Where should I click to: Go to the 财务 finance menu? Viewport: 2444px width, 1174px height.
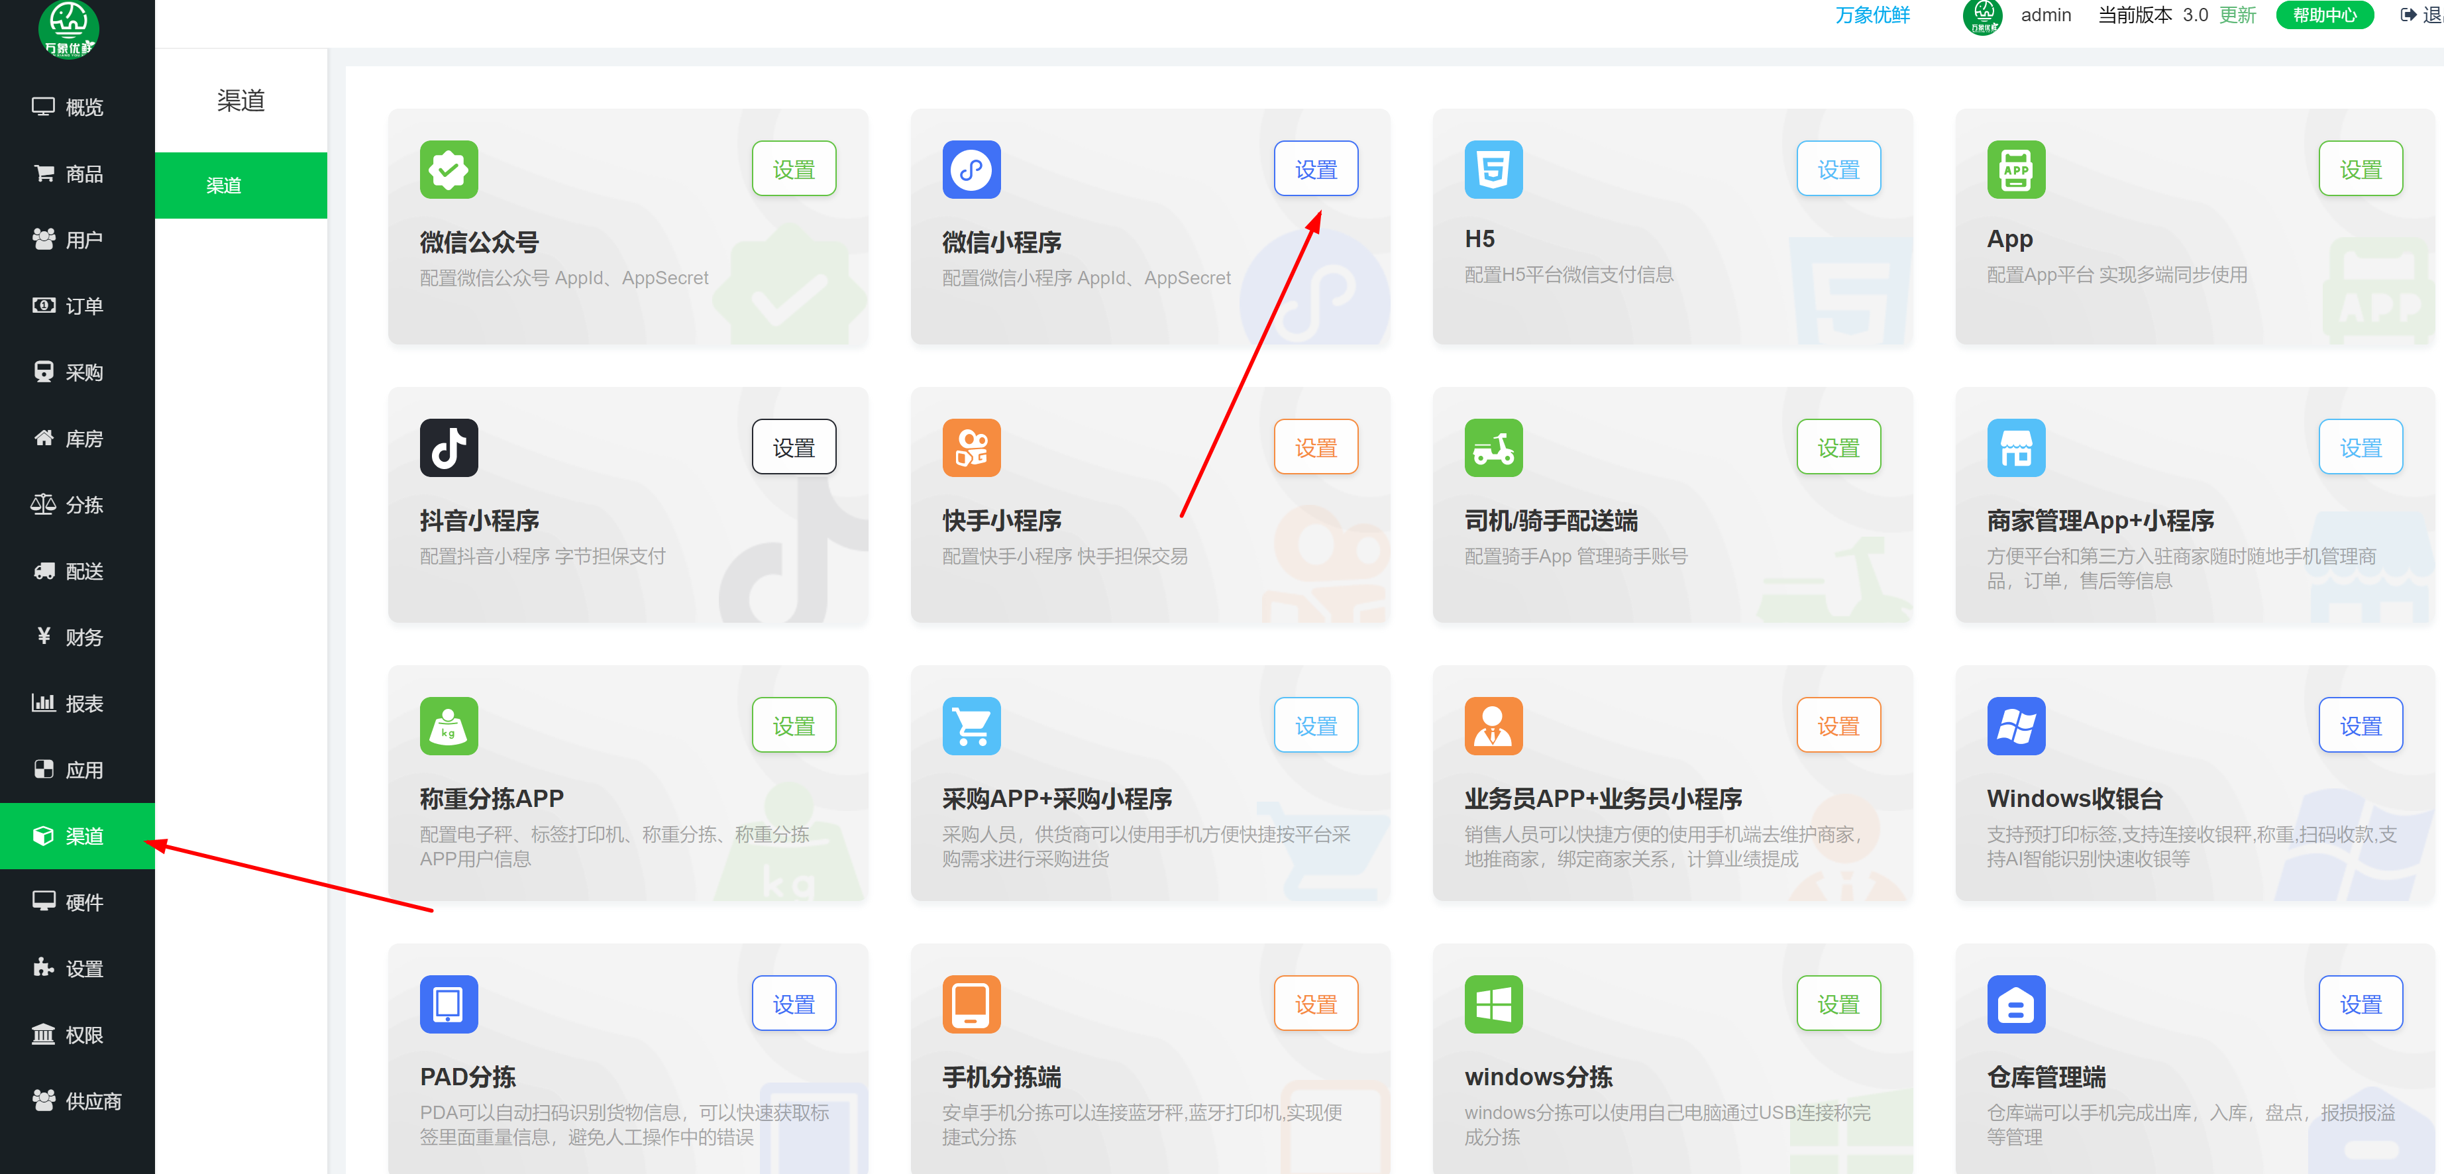77,637
